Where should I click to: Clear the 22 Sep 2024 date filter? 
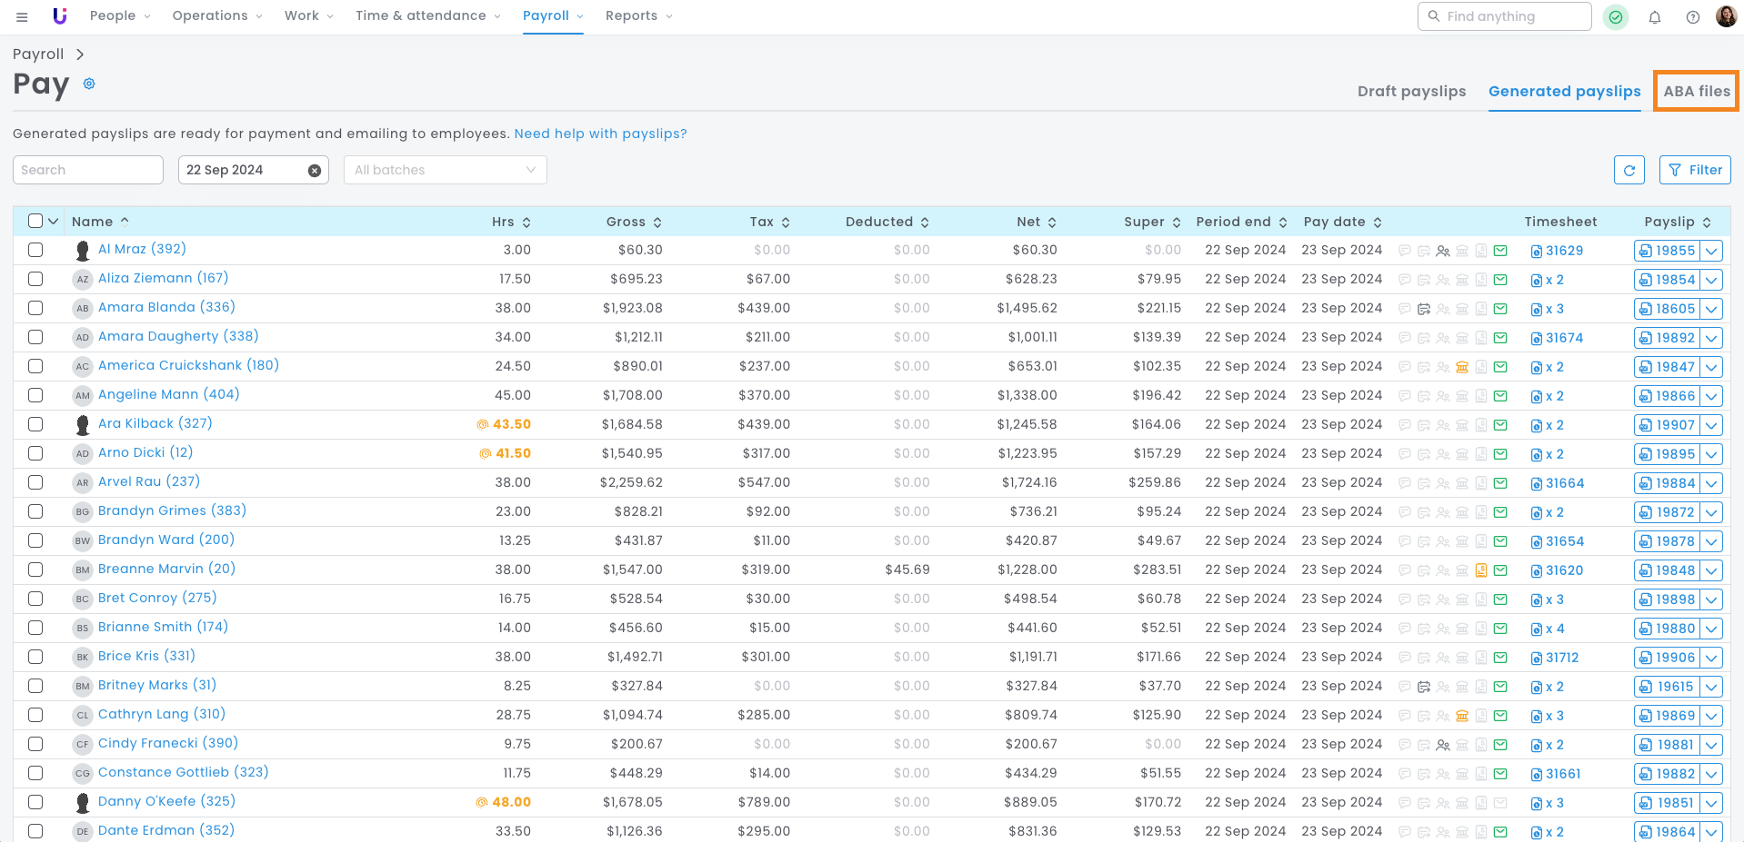314,170
